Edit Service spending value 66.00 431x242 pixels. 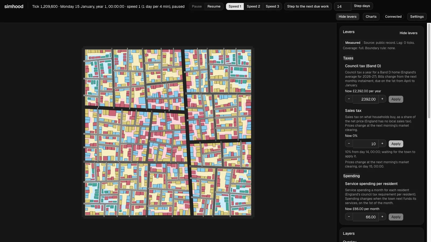(366, 217)
